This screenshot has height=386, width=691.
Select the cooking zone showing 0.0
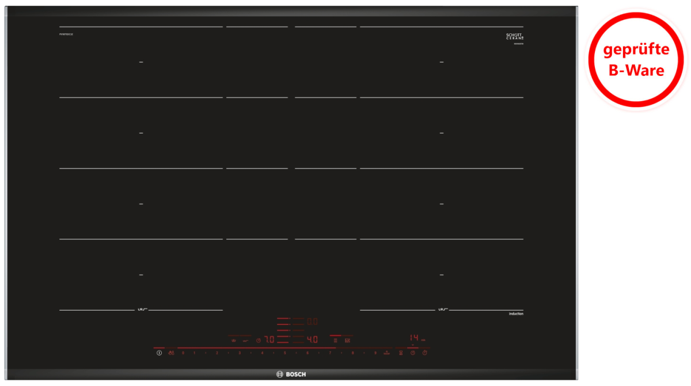coord(312,322)
